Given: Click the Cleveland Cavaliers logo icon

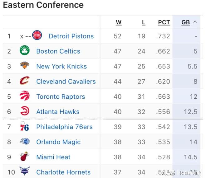Looking at the screenshot, I should pyautogui.click(x=25, y=81).
